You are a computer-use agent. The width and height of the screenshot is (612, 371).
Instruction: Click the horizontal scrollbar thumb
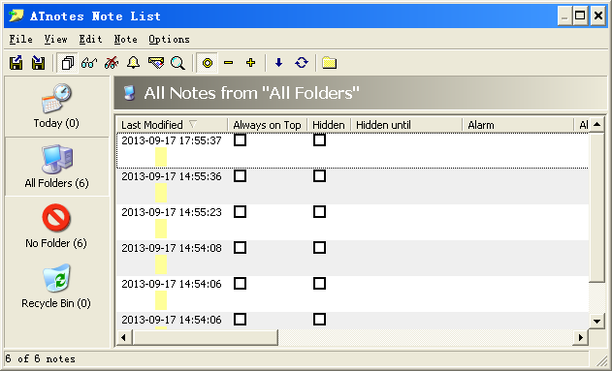[x=205, y=337]
